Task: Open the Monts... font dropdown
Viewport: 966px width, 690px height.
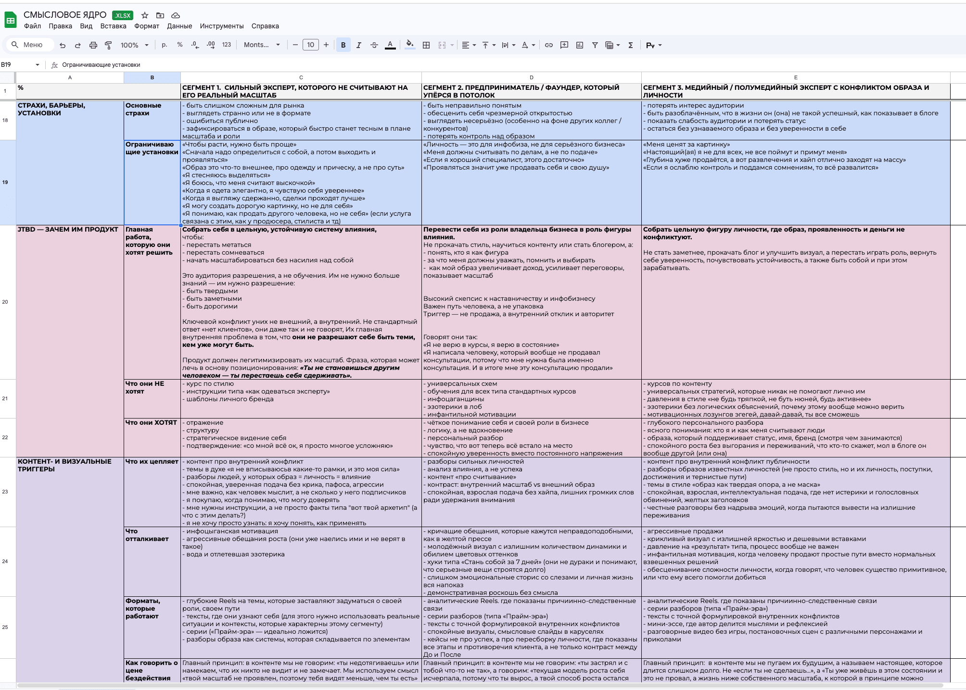Action: [x=262, y=45]
